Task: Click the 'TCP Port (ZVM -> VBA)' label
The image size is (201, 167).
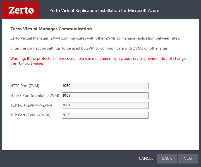Action: pos(30,115)
